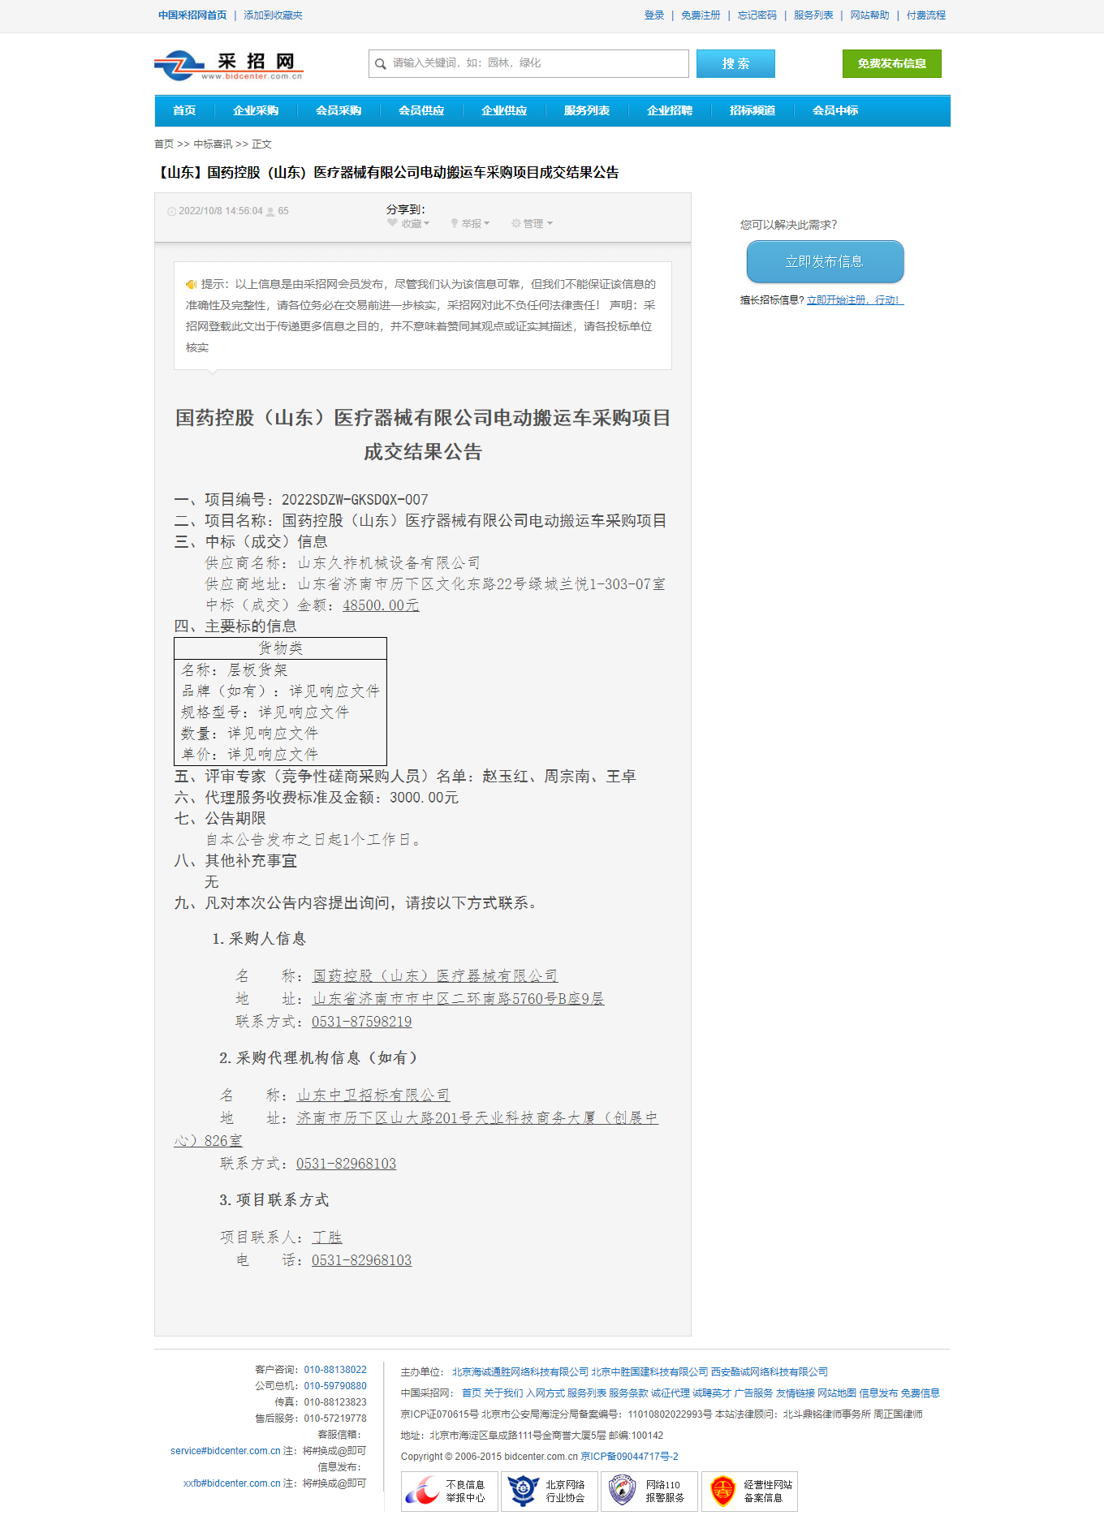Viewport: 1104px width, 1524px height.
Task: Click 立即开始注册，行动! link
Action: tap(855, 300)
